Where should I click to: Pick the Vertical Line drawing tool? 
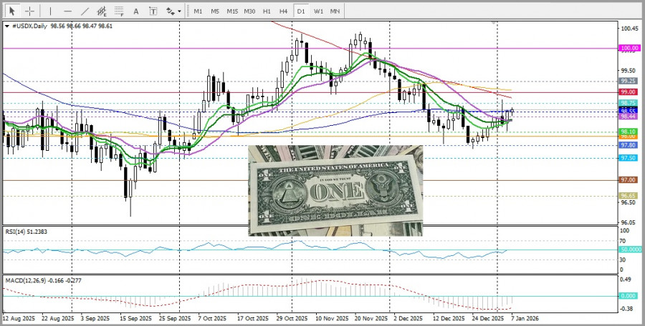click(x=51, y=11)
